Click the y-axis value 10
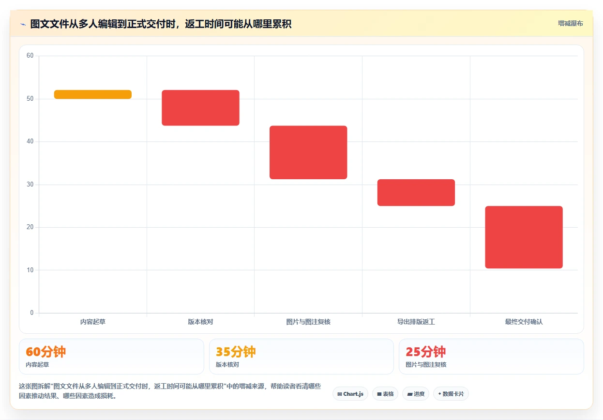 (x=30, y=270)
